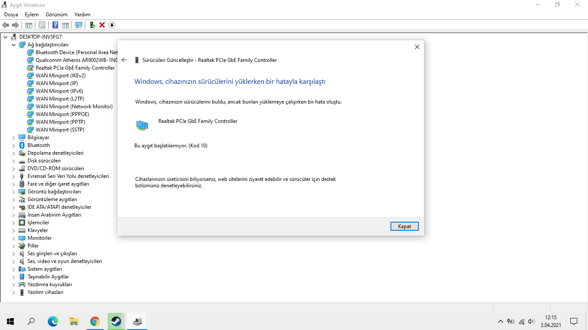Screen dimensions: 588x330
Task: Switch to Steam on the taskbar
Action: point(116,321)
